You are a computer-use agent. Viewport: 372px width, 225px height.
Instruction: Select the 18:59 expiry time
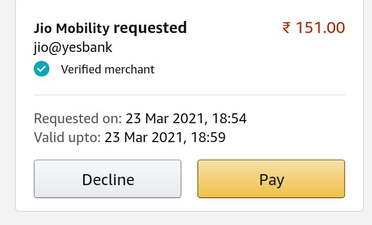tap(208, 137)
